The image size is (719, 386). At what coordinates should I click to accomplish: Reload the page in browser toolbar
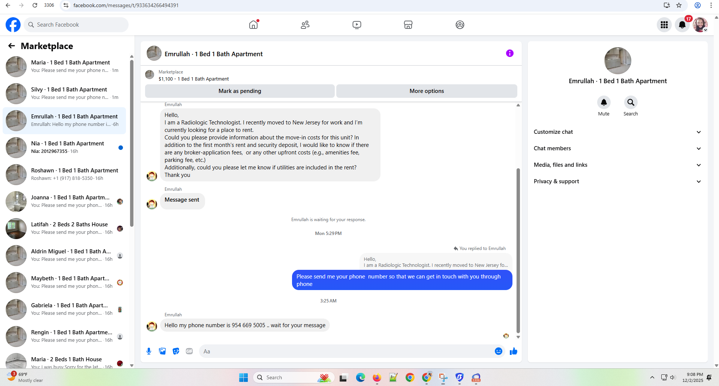(x=35, y=5)
